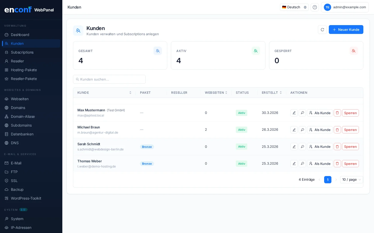Go to Hosting-Pakete in the sidebar

click(x=24, y=70)
